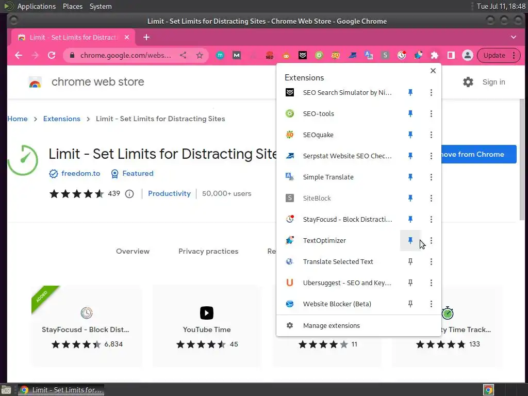Open the tab search dropdown arrow
The image size is (528, 396).
[513, 37]
